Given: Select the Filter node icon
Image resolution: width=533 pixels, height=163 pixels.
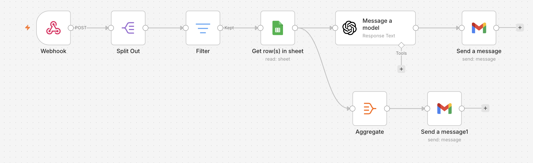Looking at the screenshot, I should coord(203,28).
